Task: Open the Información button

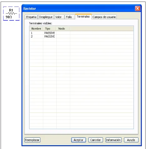Action: (114, 140)
